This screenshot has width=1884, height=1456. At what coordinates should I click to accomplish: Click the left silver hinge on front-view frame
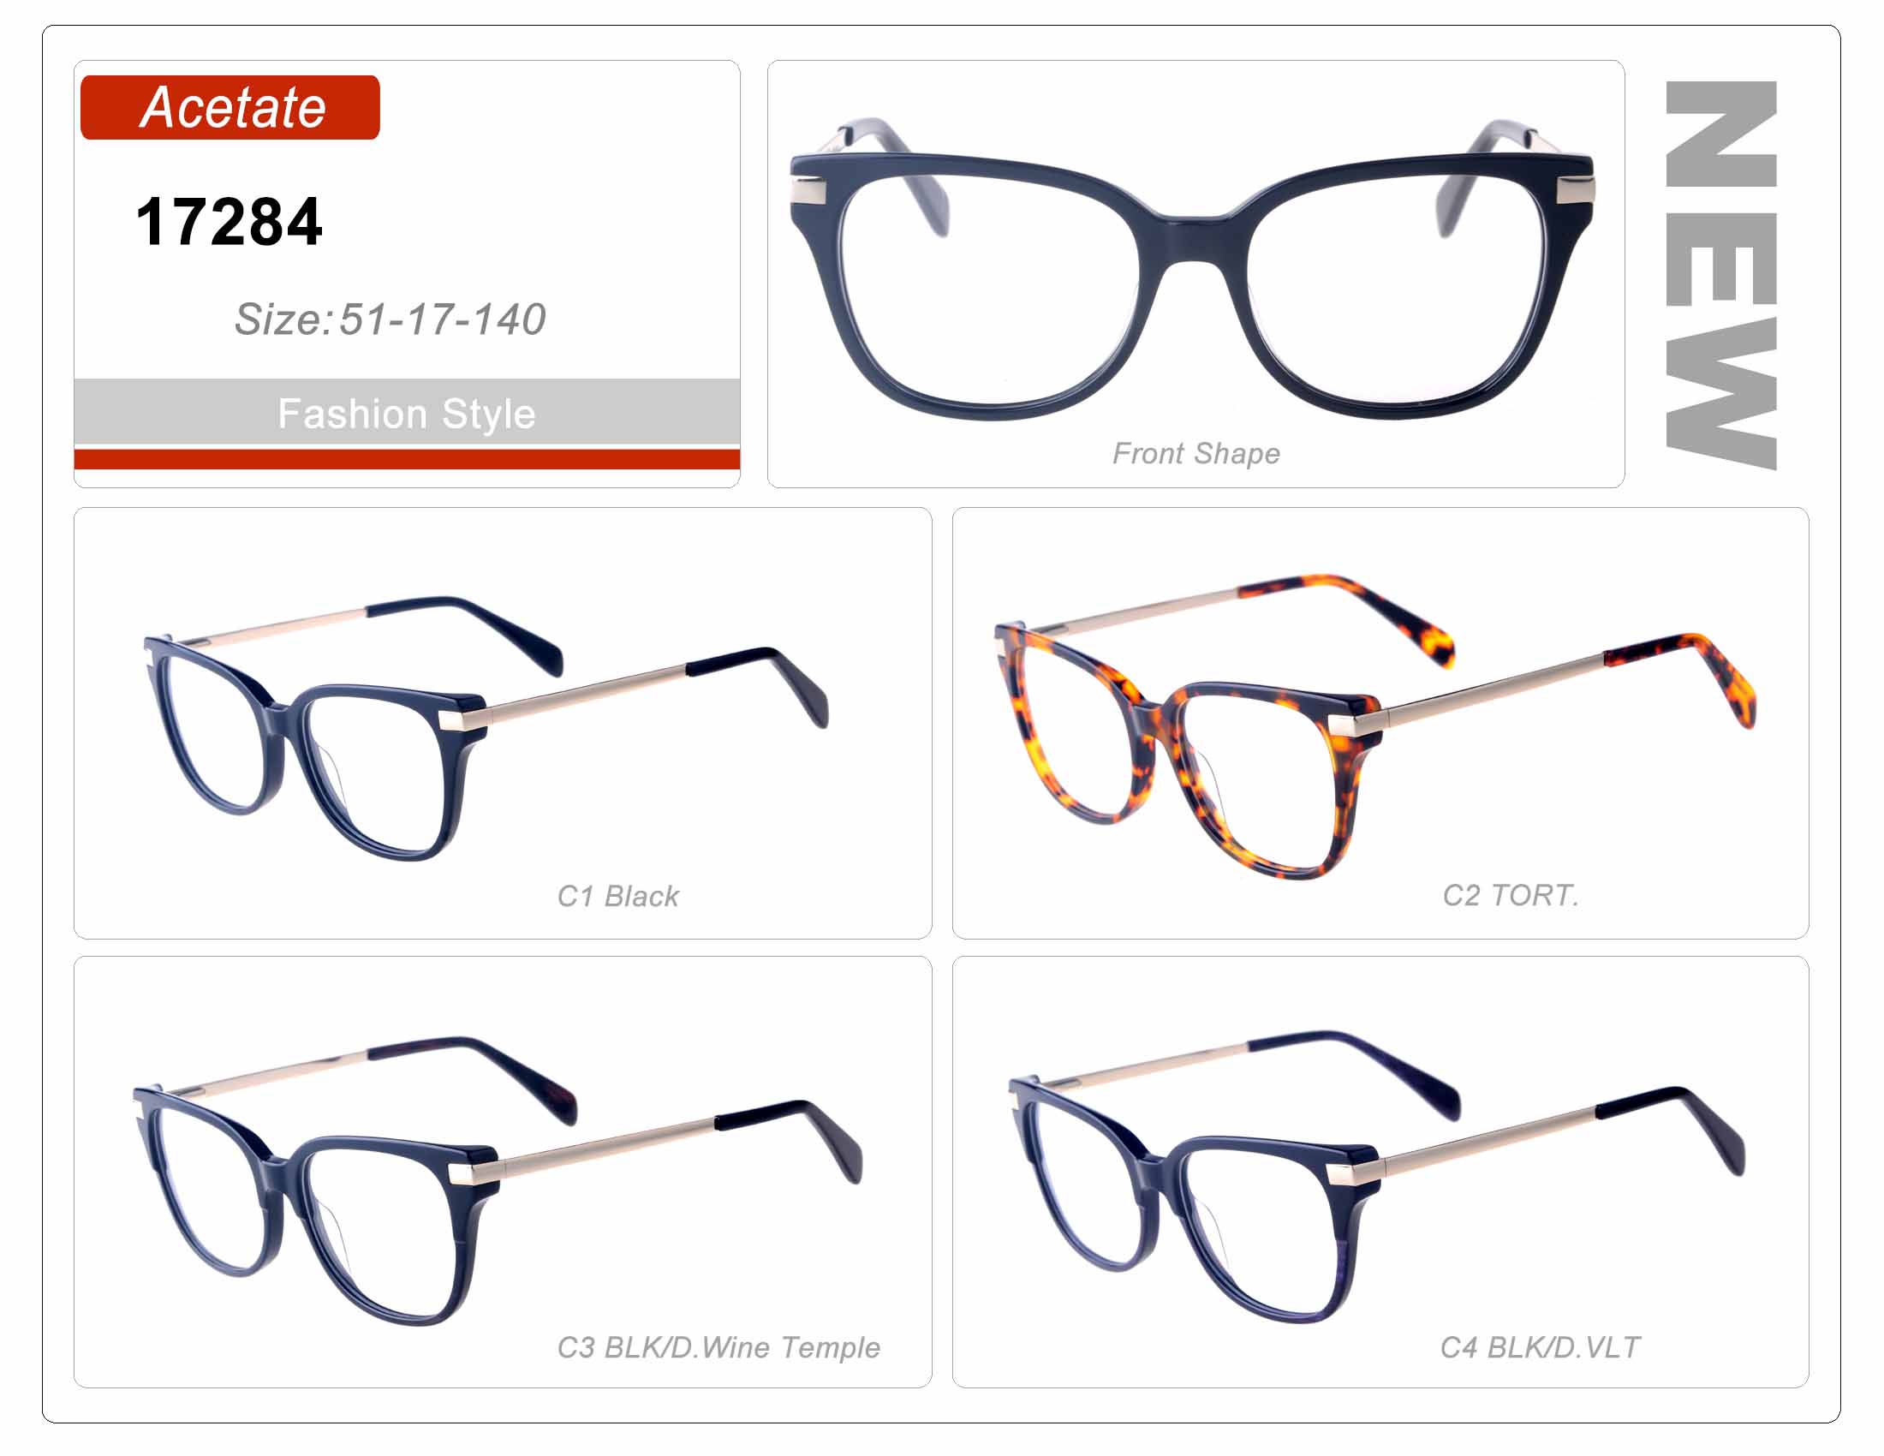click(x=808, y=190)
